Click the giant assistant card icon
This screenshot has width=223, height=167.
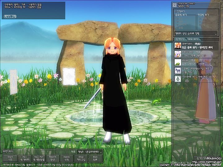178,79
